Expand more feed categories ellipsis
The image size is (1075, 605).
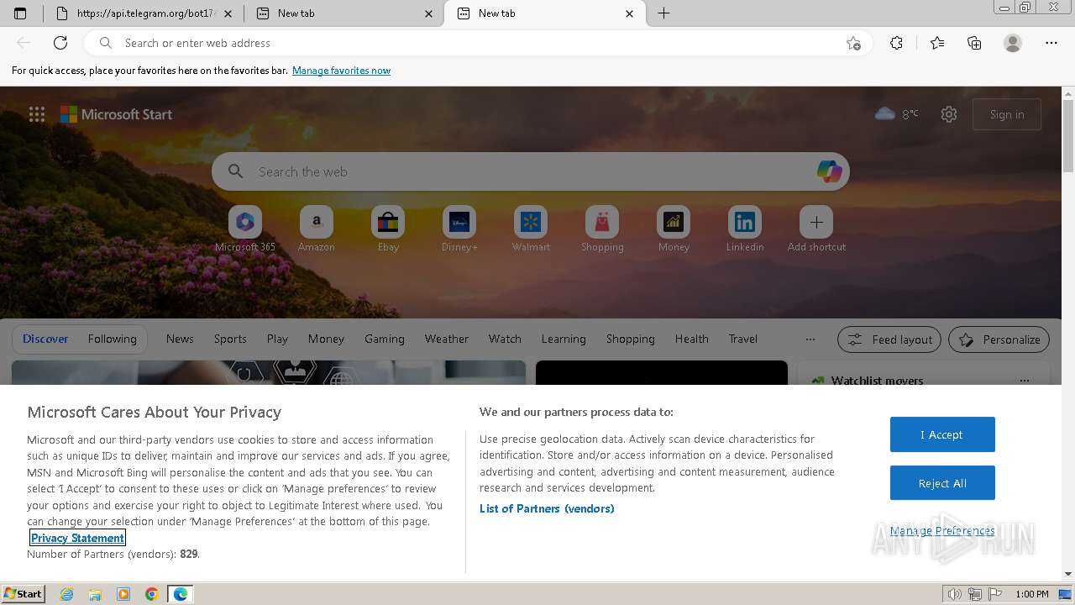(x=810, y=339)
